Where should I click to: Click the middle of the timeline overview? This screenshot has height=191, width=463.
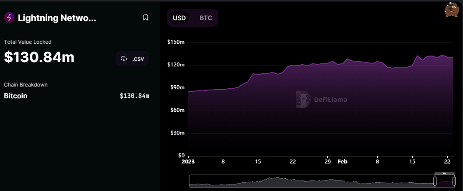pyautogui.click(x=312, y=181)
